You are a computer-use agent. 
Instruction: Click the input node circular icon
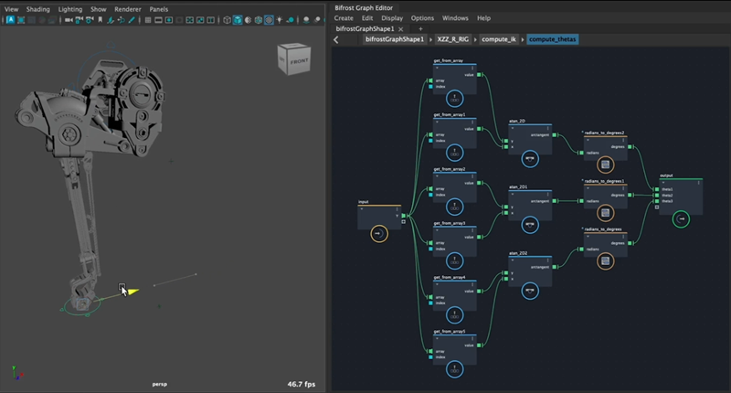pyautogui.click(x=379, y=234)
